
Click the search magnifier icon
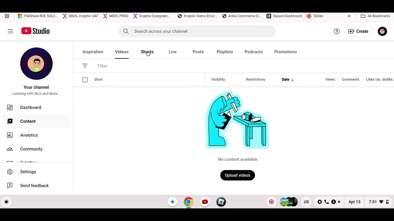[x=126, y=31]
